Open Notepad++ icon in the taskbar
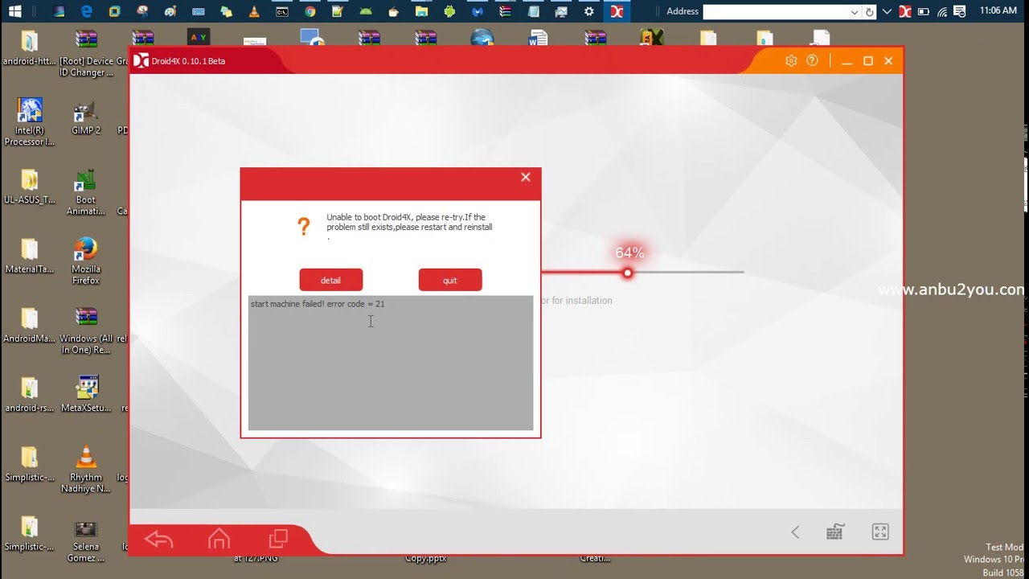 338,11
